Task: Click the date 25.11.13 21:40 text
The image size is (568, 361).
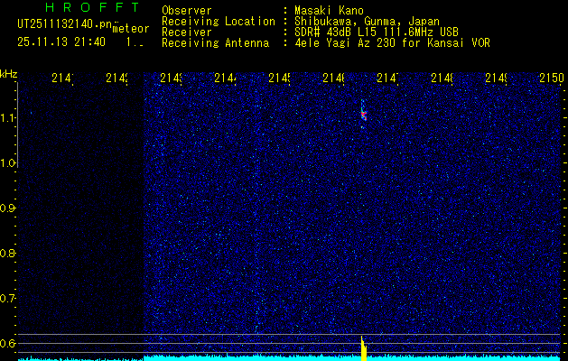Action: pos(61,42)
